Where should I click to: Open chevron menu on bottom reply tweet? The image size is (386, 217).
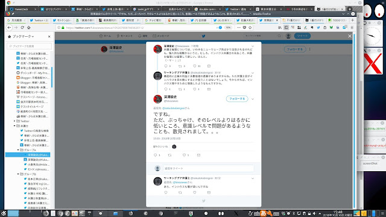(253, 178)
